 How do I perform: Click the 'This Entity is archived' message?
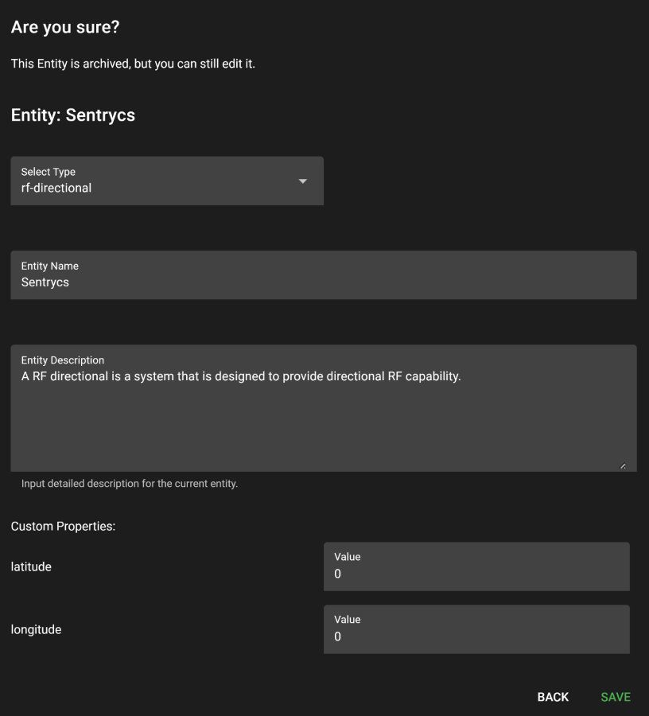point(133,64)
